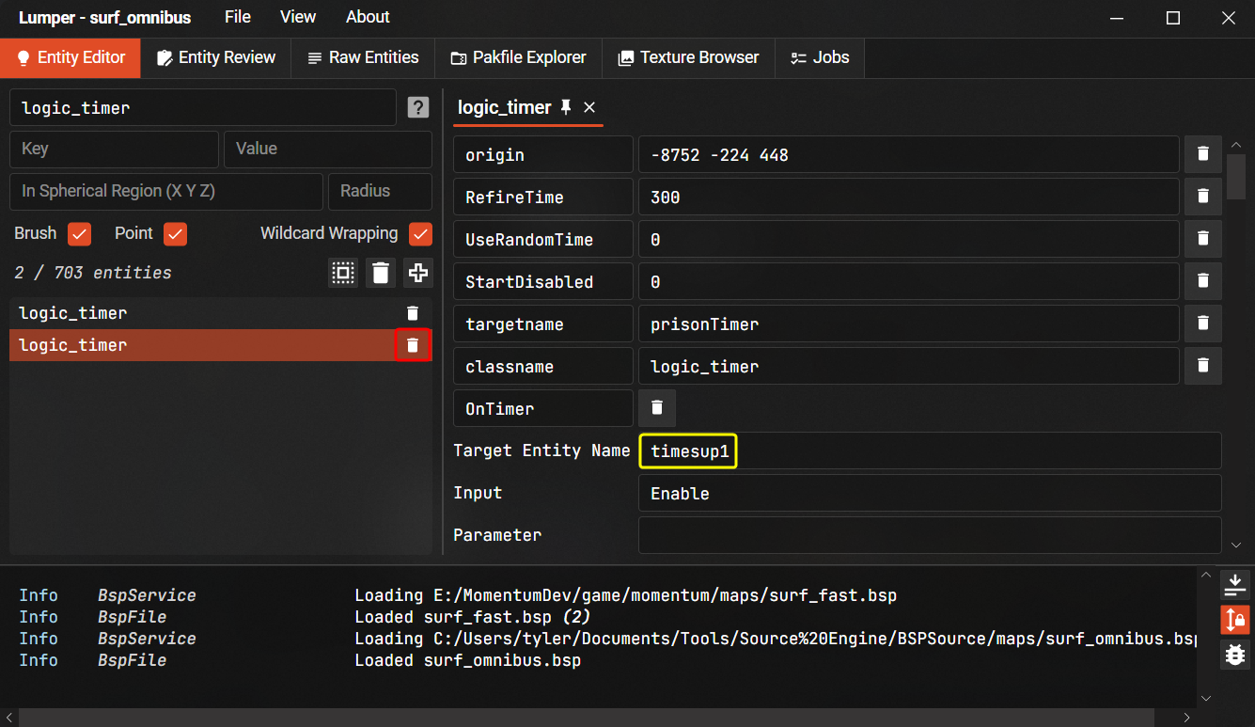Click the log panel's bottom scroll chevron
The width and height of the screenshot is (1255, 727).
[x=1205, y=698]
